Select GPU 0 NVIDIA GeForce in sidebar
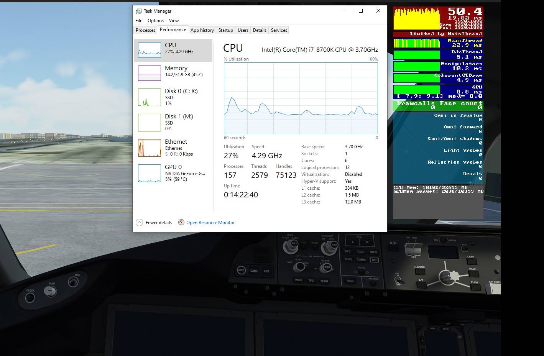This screenshot has height=356, width=544. [173, 173]
